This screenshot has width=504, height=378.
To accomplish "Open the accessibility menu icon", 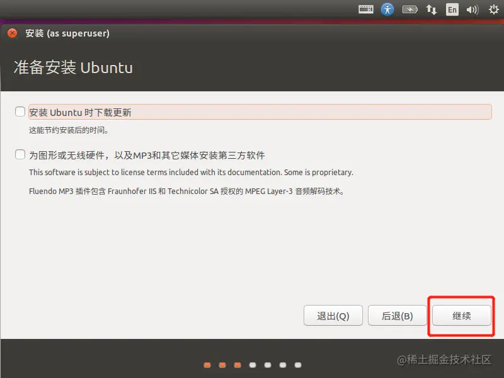I will [387, 9].
